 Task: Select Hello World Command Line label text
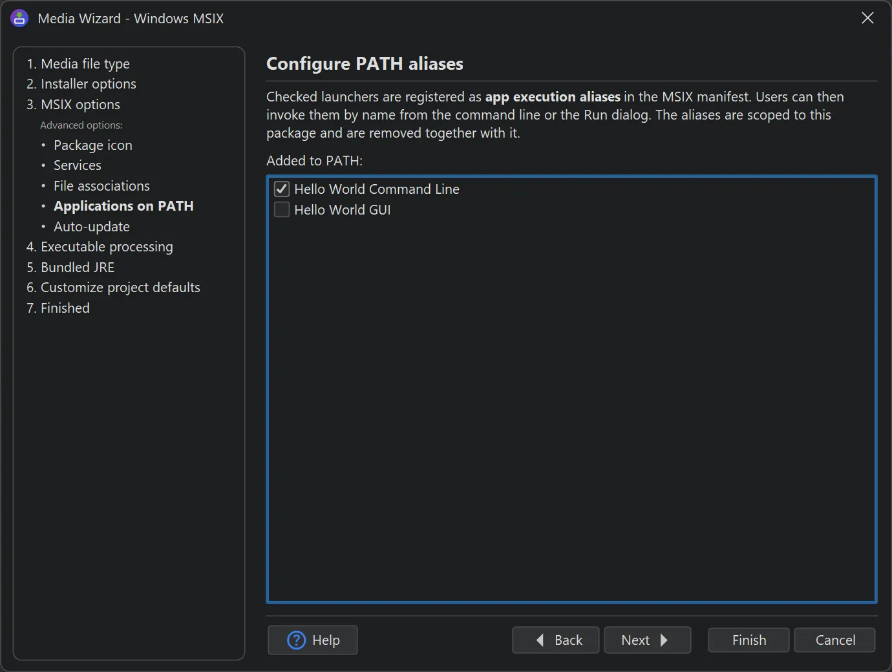pos(377,189)
